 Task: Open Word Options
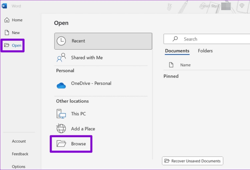pyautogui.click(x=18, y=166)
